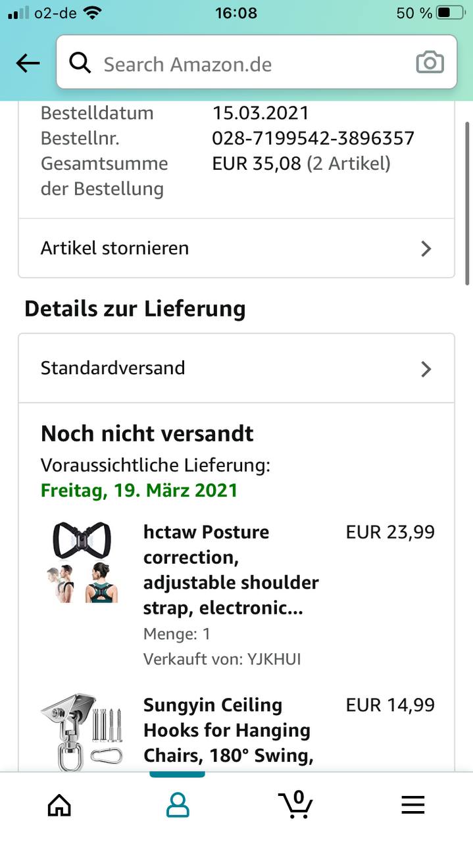Click the page scrollbar on the right
This screenshot has width=473, height=842.
467,203
